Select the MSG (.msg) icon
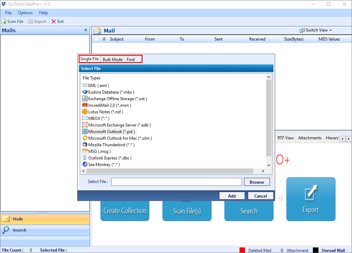The height and width of the screenshot is (253, 352). coord(85,151)
